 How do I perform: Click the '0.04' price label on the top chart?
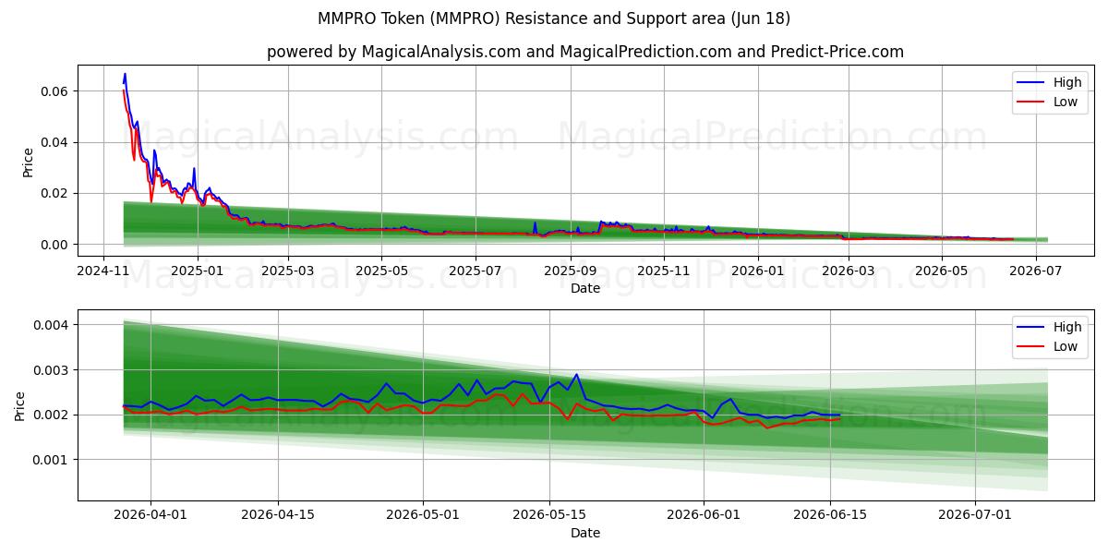point(54,142)
